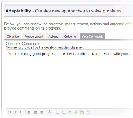The height and width of the screenshot is (118, 133).
Task: Paste as plain text icon
Action: point(82,112)
